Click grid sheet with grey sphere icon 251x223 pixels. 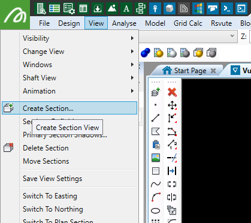point(185,53)
